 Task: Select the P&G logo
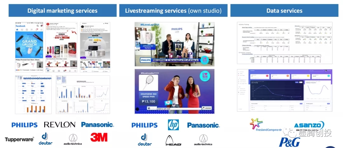coord(289,142)
